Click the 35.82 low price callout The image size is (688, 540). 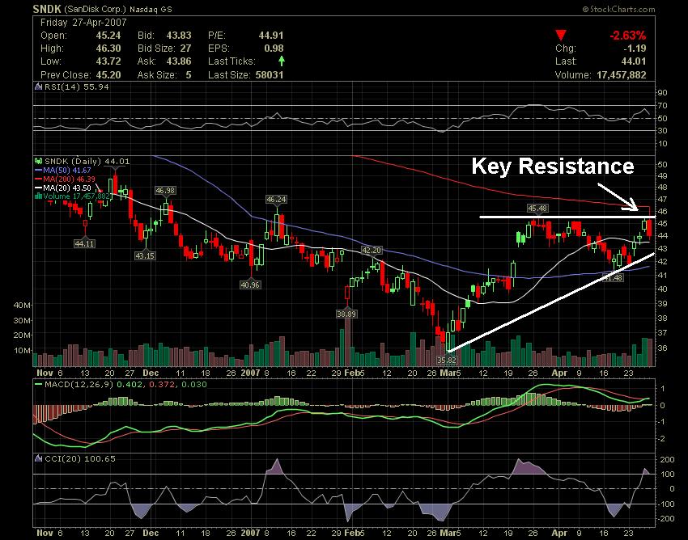(447, 360)
